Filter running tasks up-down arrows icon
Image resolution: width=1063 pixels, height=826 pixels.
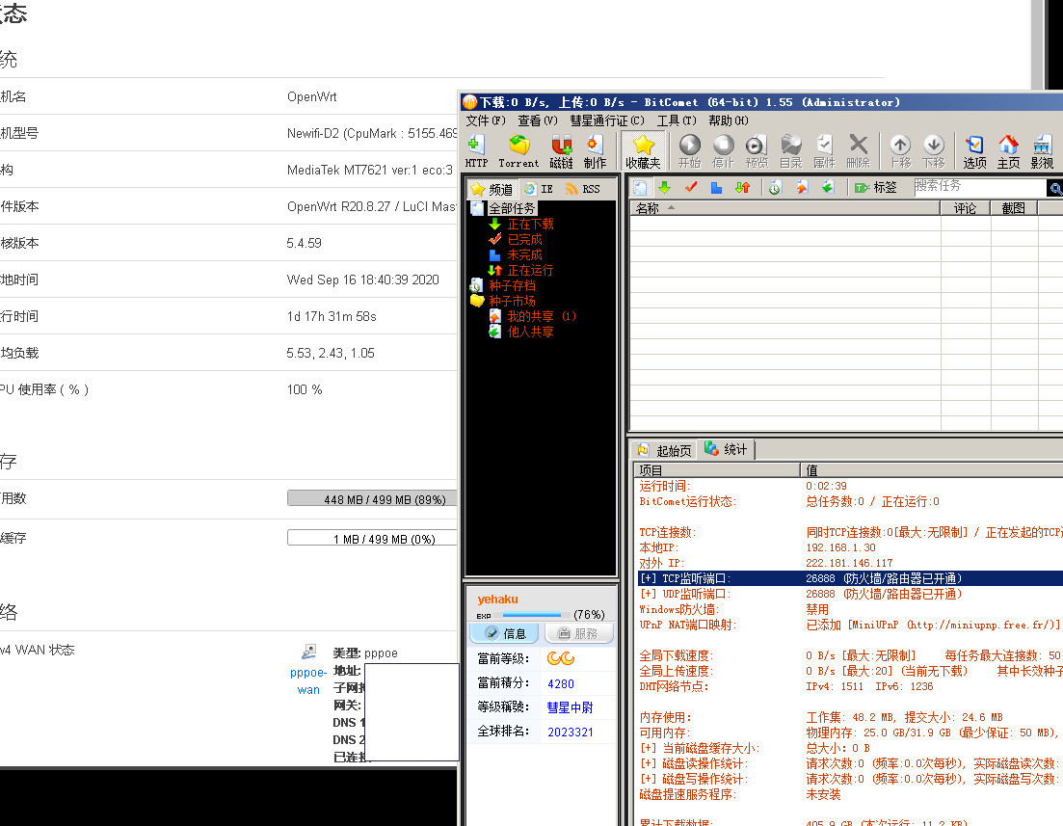click(743, 187)
